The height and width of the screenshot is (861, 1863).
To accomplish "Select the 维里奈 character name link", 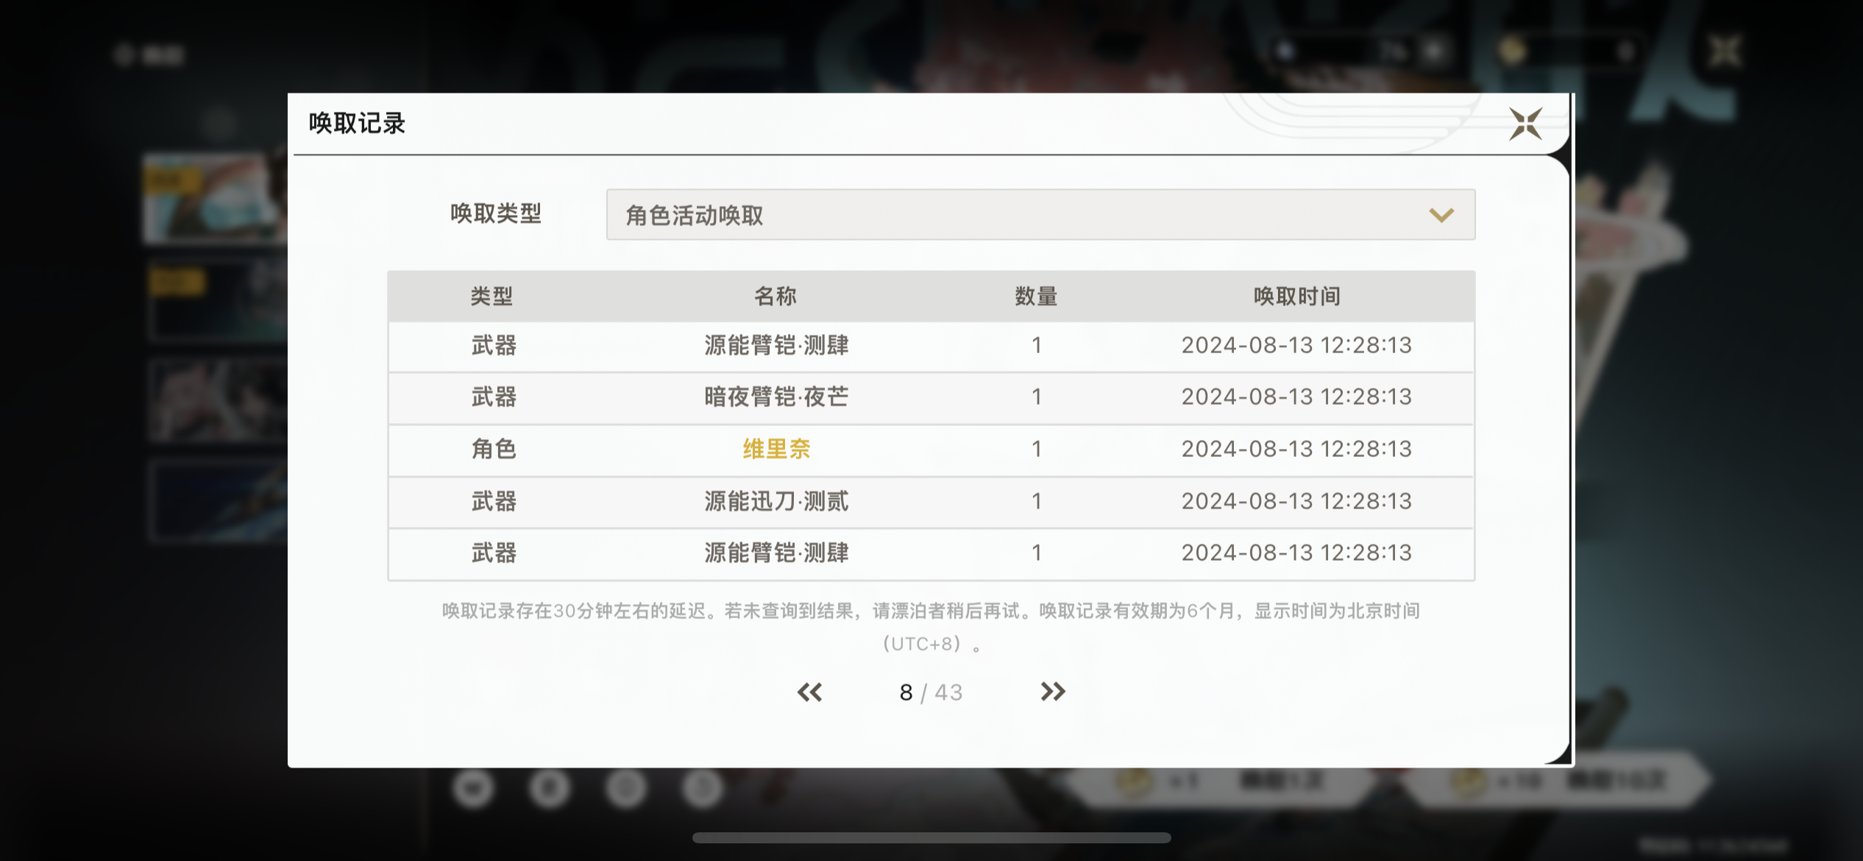I will [x=776, y=449].
